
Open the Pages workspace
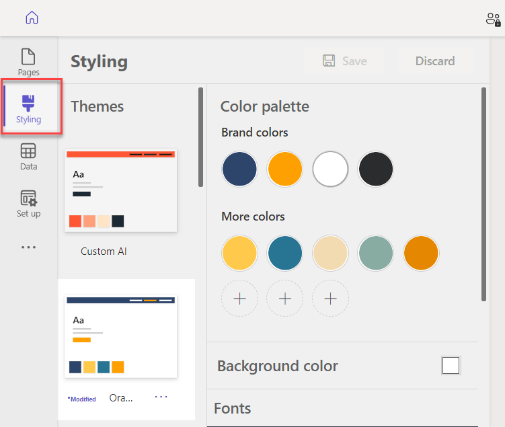pyautogui.click(x=28, y=62)
